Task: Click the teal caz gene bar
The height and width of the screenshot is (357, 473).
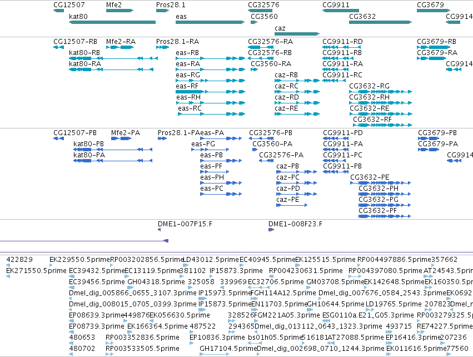Action: [297, 34]
